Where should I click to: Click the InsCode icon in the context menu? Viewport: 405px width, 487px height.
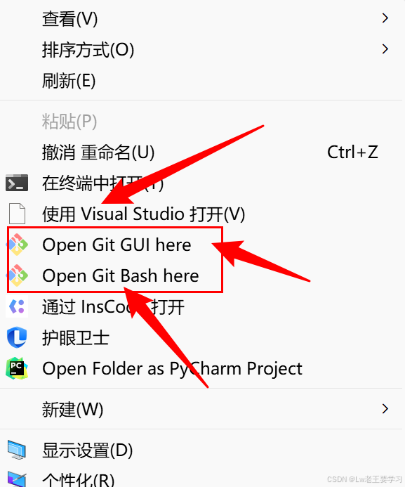click(x=17, y=306)
